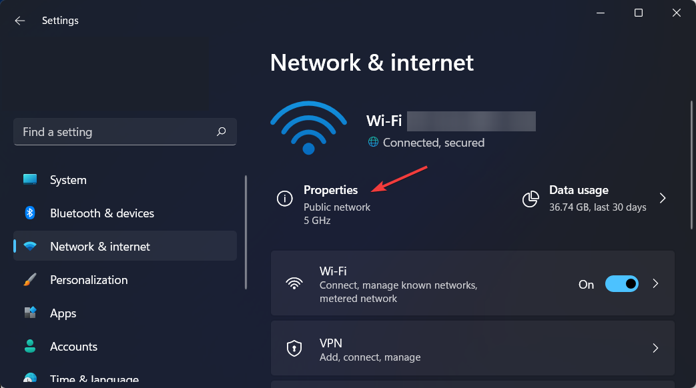The image size is (696, 388).
Task: Expand the Data usage section
Action: point(662,197)
